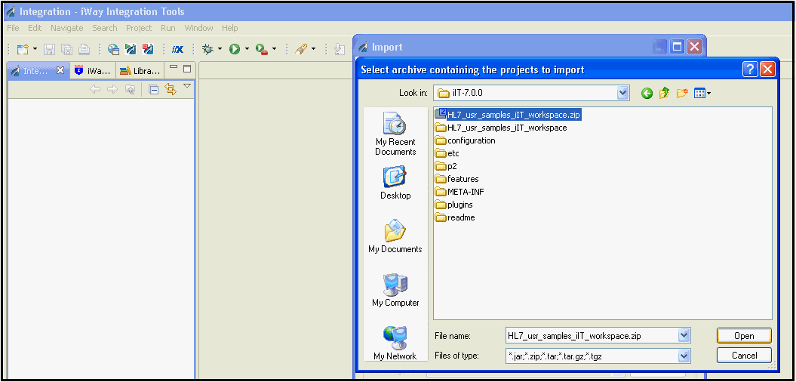
Task: Open the Search flashlight dropdown arrow
Action: point(313,49)
